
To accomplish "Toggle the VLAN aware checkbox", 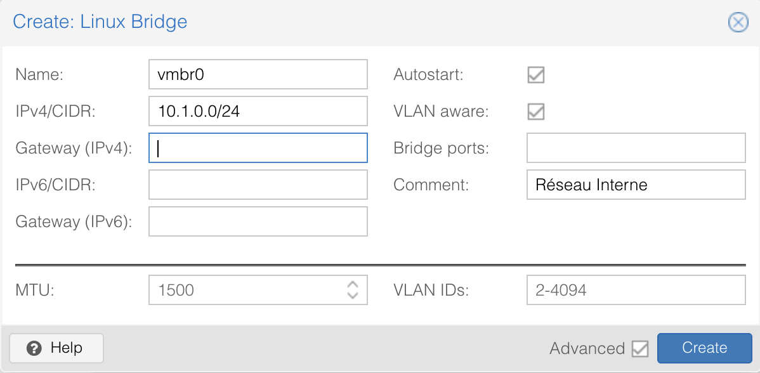I will click(x=536, y=112).
